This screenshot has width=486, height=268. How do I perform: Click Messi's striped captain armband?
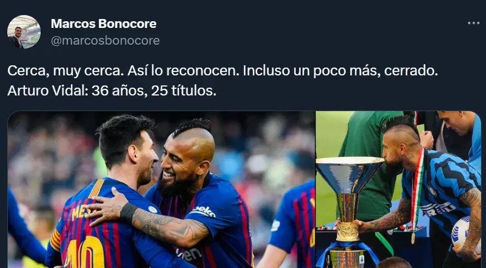click(55, 240)
